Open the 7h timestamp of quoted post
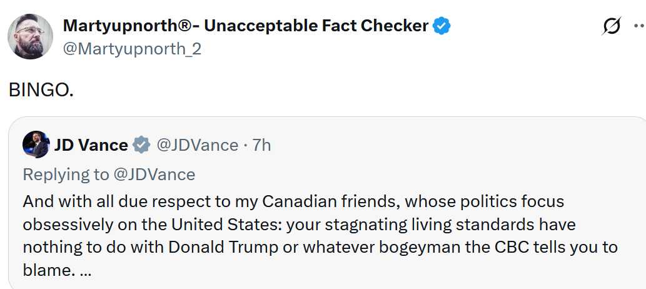 (261, 145)
